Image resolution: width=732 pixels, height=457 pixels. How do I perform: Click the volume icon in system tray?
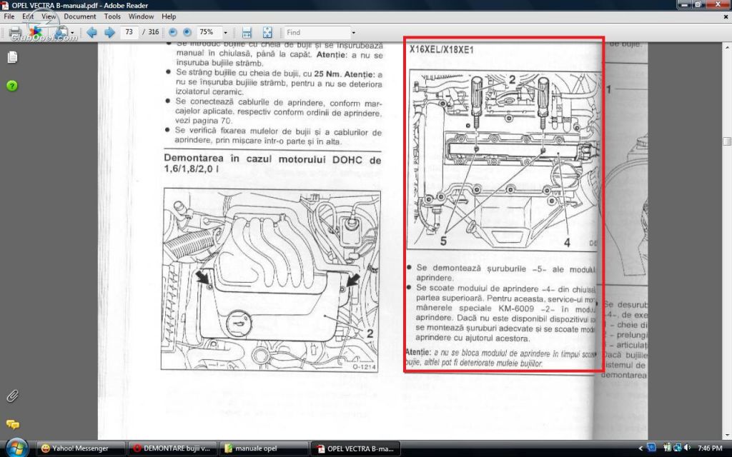pos(687,448)
